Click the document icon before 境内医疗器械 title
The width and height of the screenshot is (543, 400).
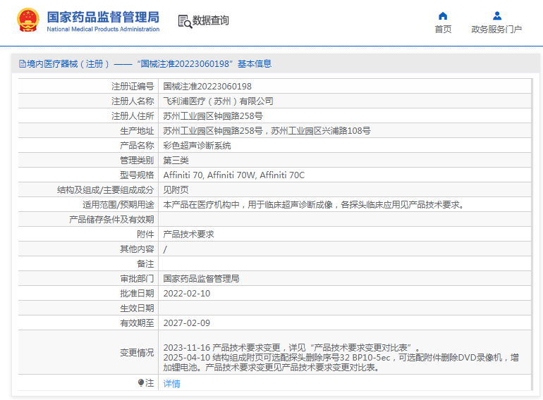click(x=22, y=64)
